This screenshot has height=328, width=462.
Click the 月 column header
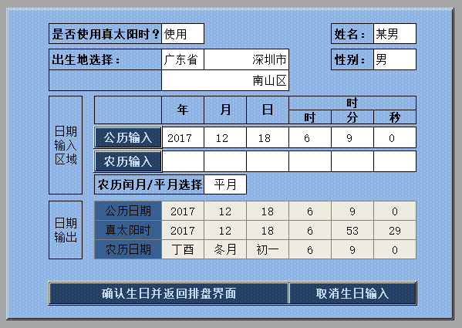click(x=225, y=110)
